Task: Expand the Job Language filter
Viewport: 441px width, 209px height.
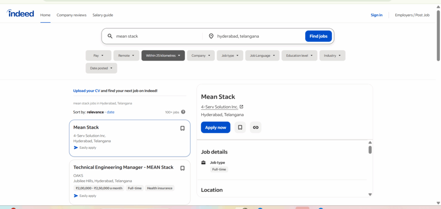Action: point(262,55)
